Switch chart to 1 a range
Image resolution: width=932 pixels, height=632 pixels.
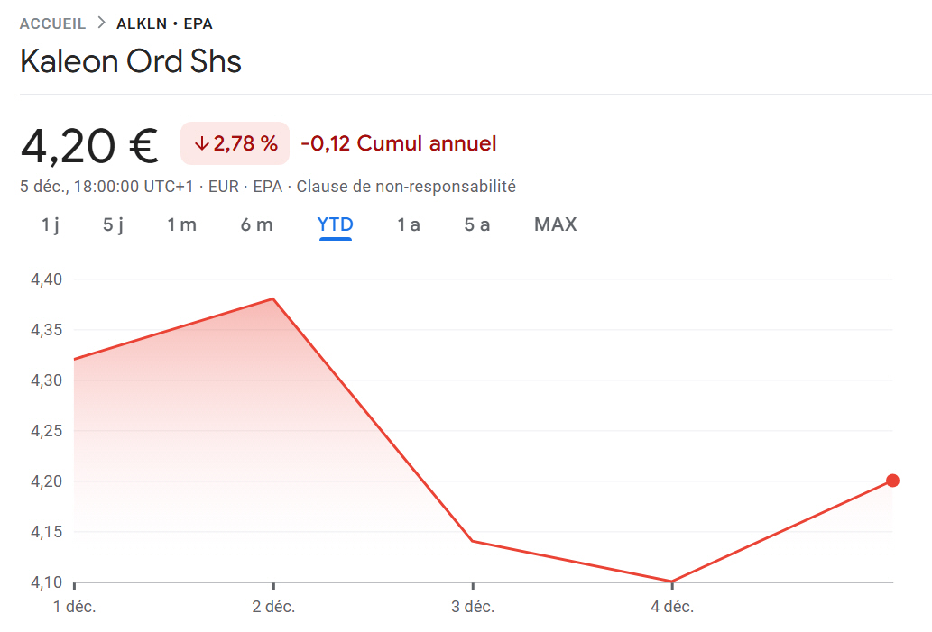(408, 224)
